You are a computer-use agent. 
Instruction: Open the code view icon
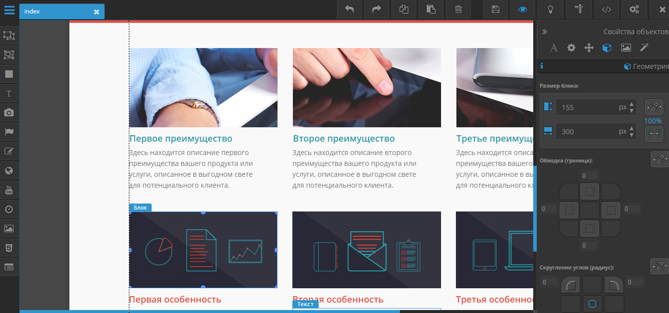[x=606, y=9]
